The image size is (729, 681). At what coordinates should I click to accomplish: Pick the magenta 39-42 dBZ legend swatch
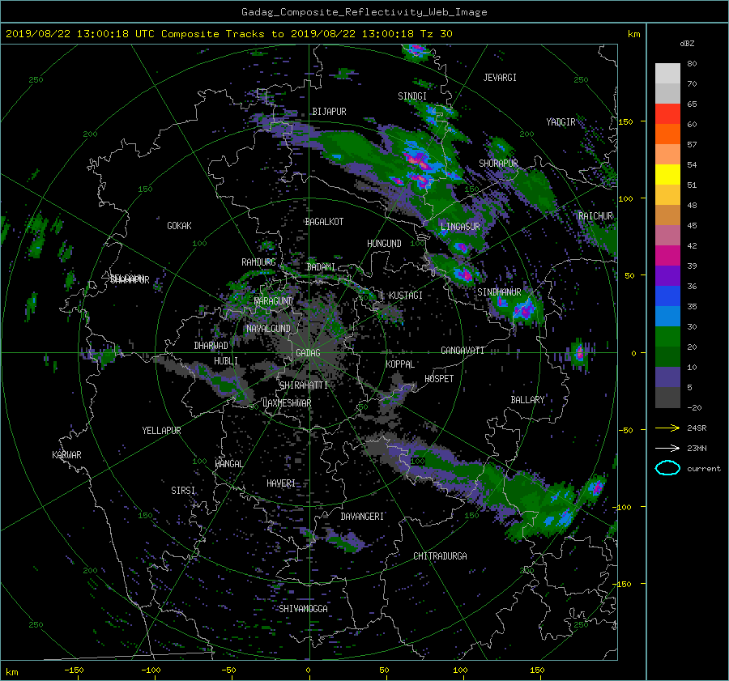(x=667, y=255)
